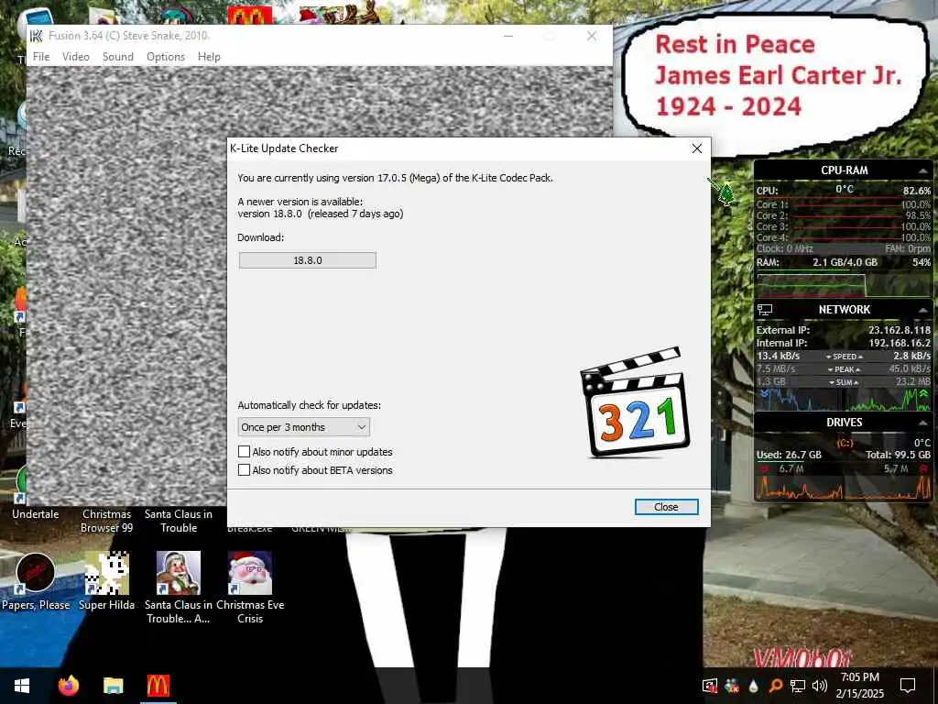This screenshot has height=704, width=938.
Task: Open the Options menu in Fusion
Action: [166, 56]
